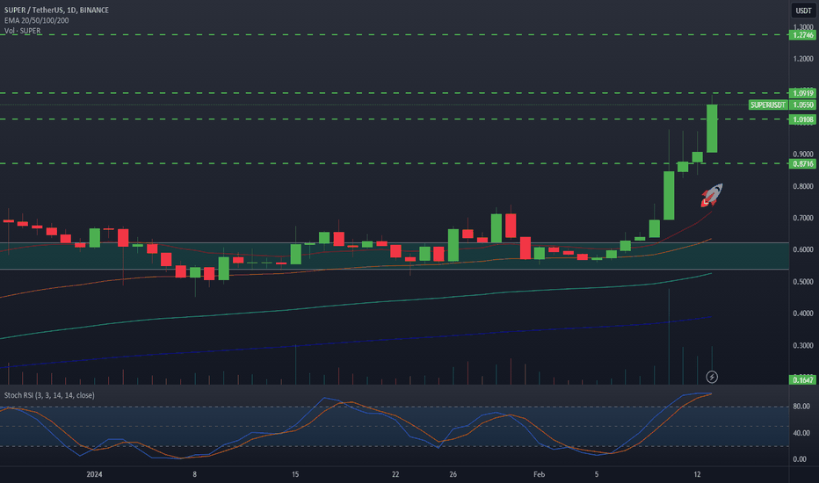Open the USDT currency selector
This screenshot has width=819, height=483.
[803, 11]
